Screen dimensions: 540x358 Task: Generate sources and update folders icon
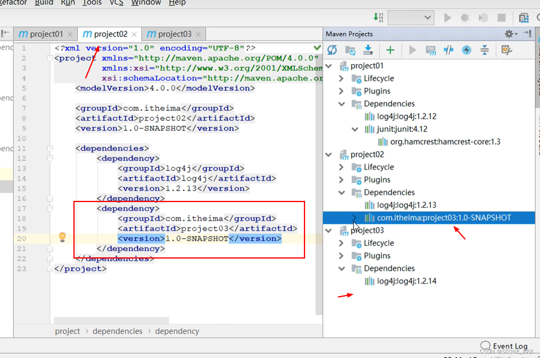point(350,50)
